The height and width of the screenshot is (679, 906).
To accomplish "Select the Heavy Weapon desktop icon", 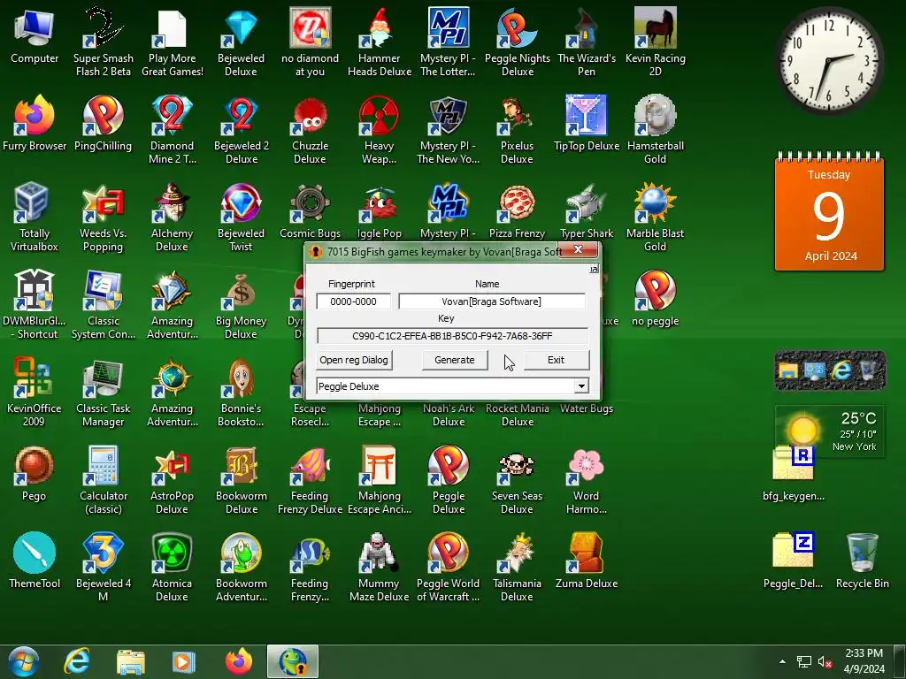I will [x=379, y=129].
